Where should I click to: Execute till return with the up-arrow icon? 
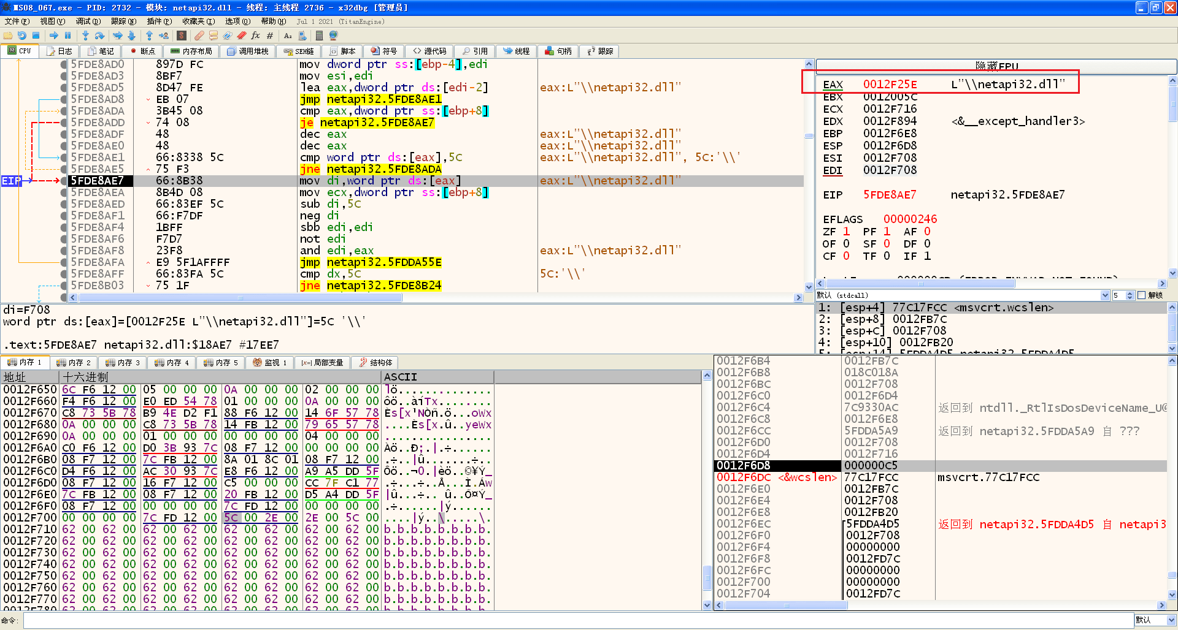[x=149, y=36]
